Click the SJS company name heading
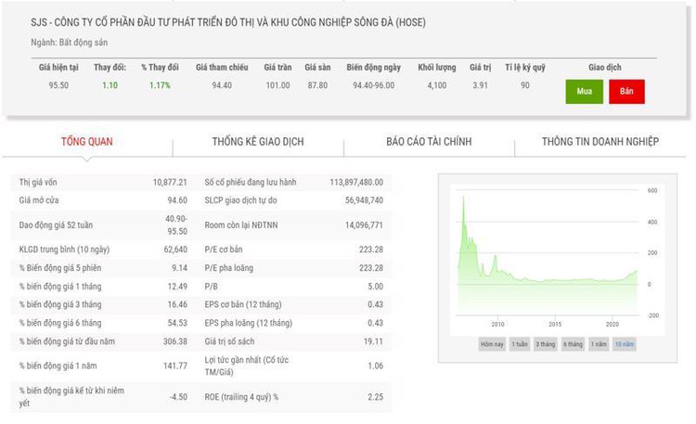Viewport: 696px width, 424px height. pyautogui.click(x=214, y=22)
